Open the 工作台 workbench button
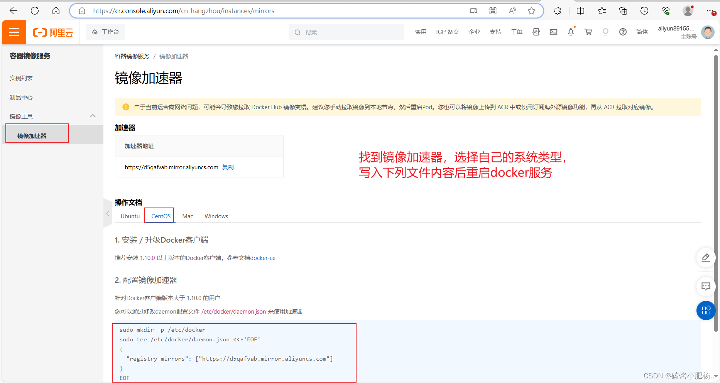 [x=105, y=32]
